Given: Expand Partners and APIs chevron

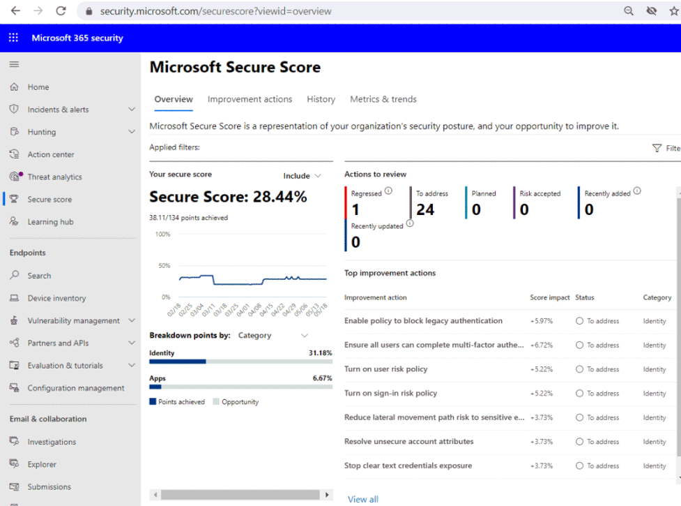Looking at the screenshot, I should pyautogui.click(x=132, y=343).
